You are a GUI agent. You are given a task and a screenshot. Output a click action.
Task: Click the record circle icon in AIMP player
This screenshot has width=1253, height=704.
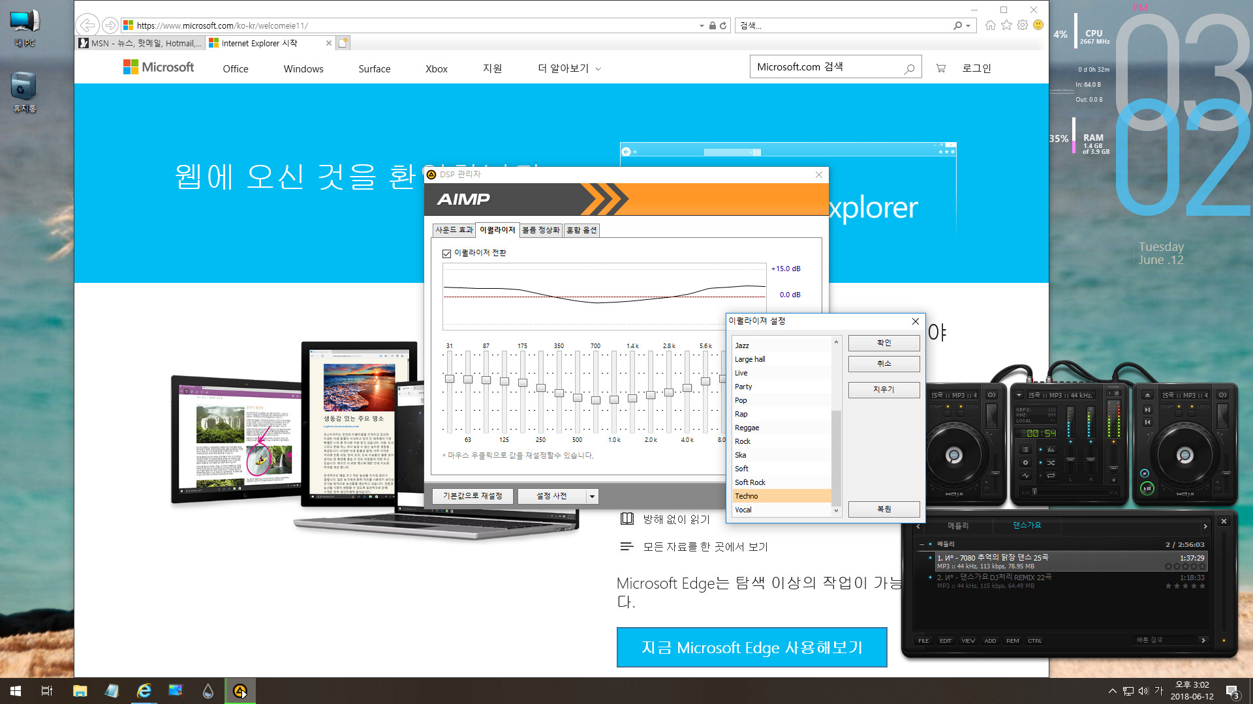[1025, 462]
